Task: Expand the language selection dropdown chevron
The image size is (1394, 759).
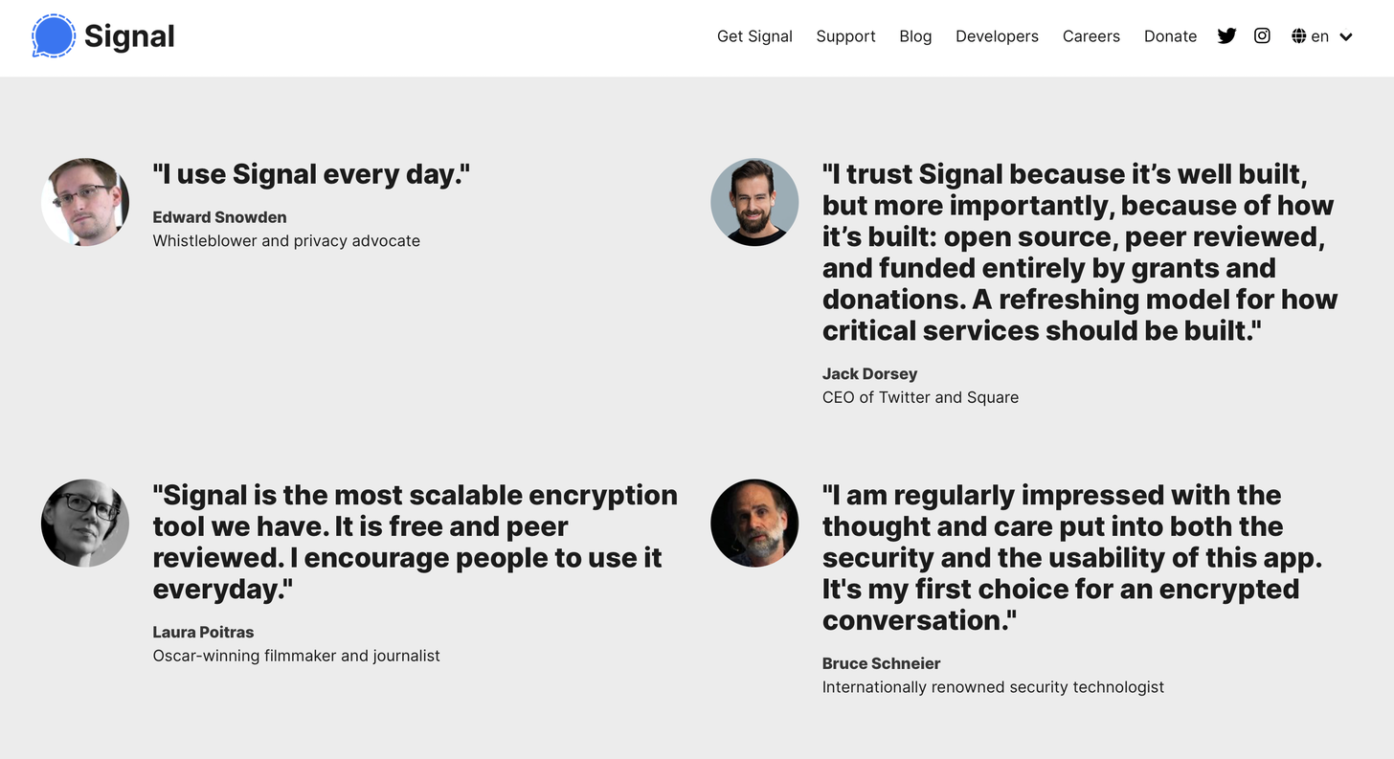Action: 1346,36
